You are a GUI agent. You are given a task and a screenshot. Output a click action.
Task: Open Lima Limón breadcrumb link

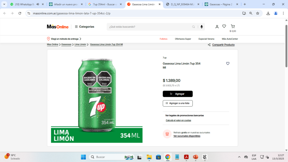point(80,44)
